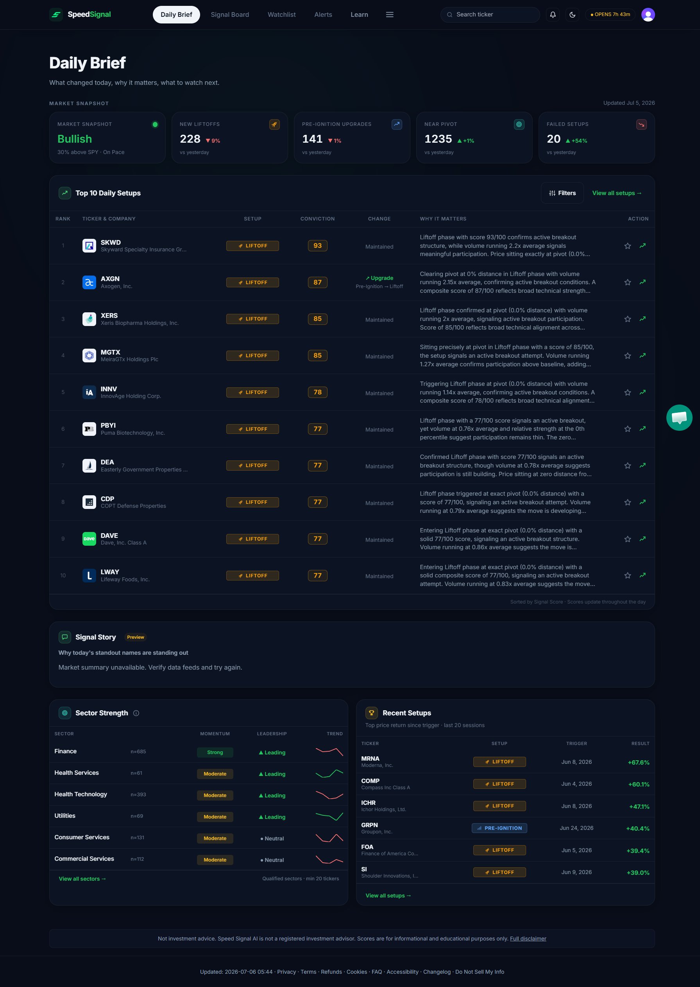
Task: Open chart arrow for XERS
Action: pos(643,319)
